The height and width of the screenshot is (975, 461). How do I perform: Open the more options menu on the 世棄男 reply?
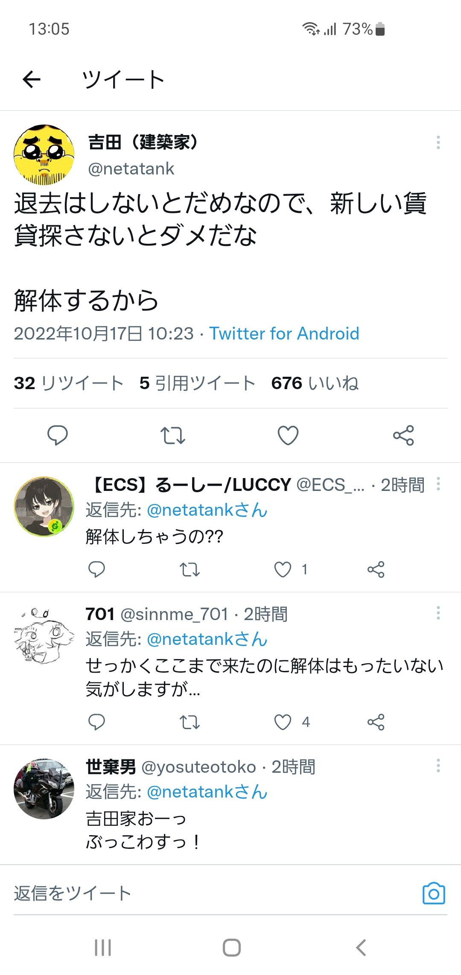[438, 765]
